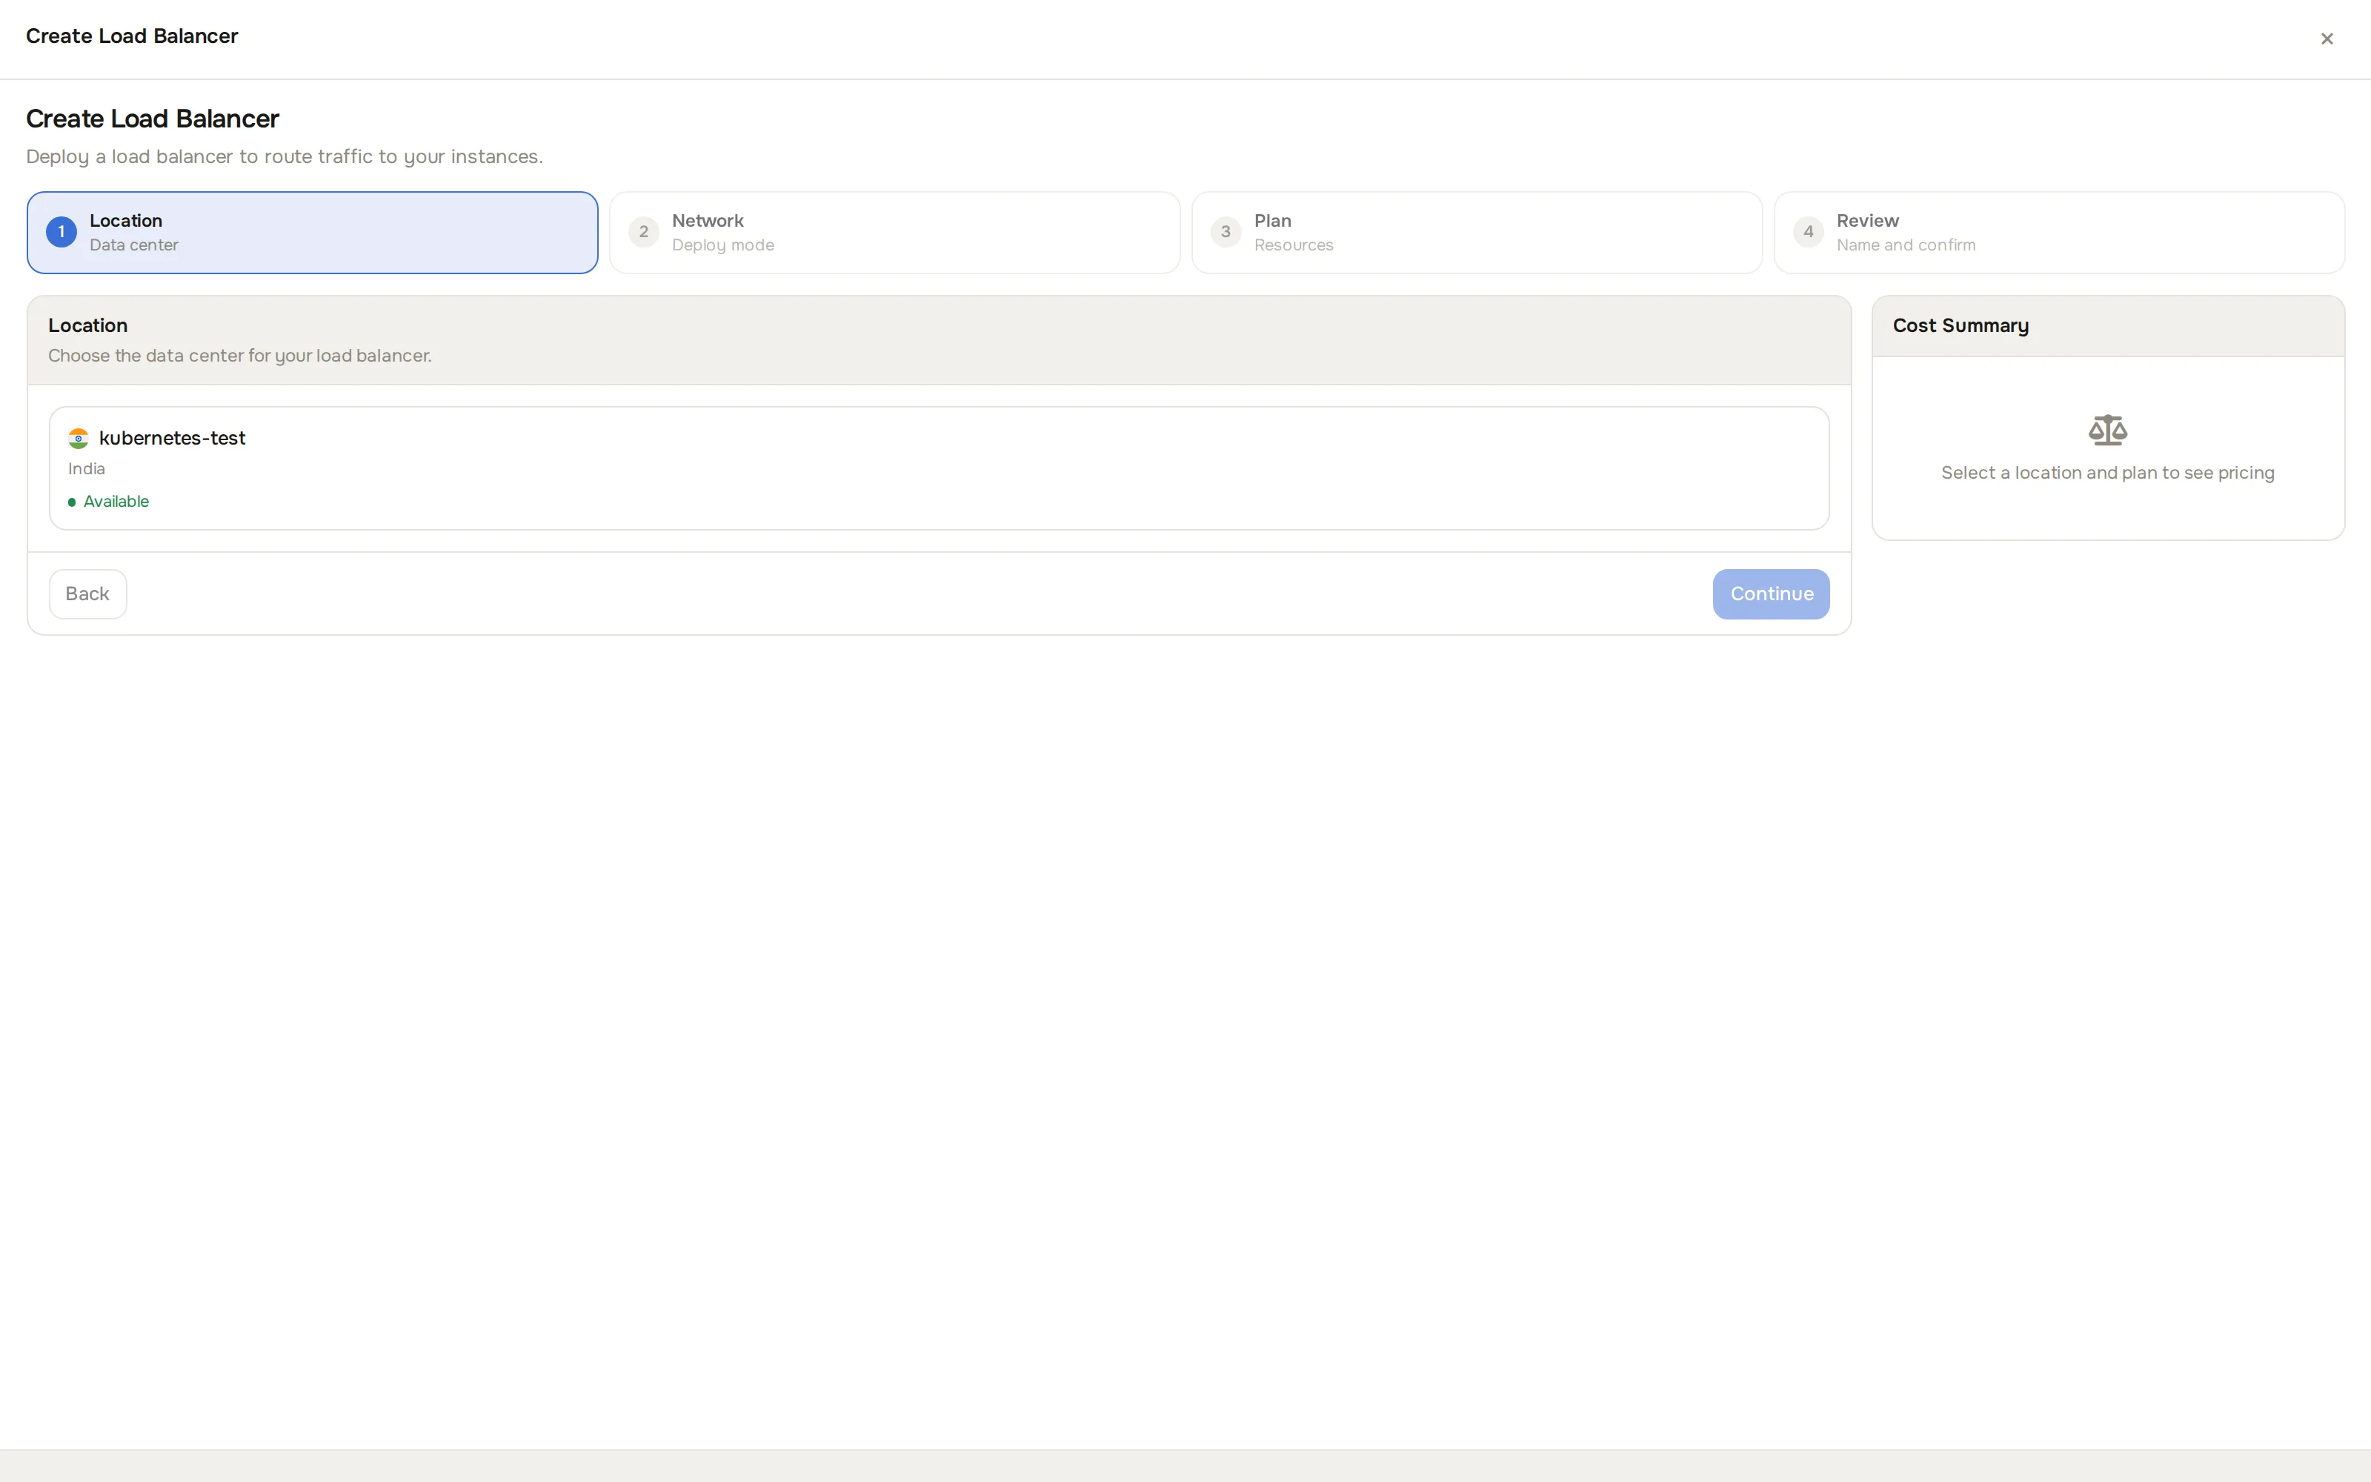Choose the kubernetes-test data center card
This screenshot has width=2371, height=1482.
[x=939, y=468]
